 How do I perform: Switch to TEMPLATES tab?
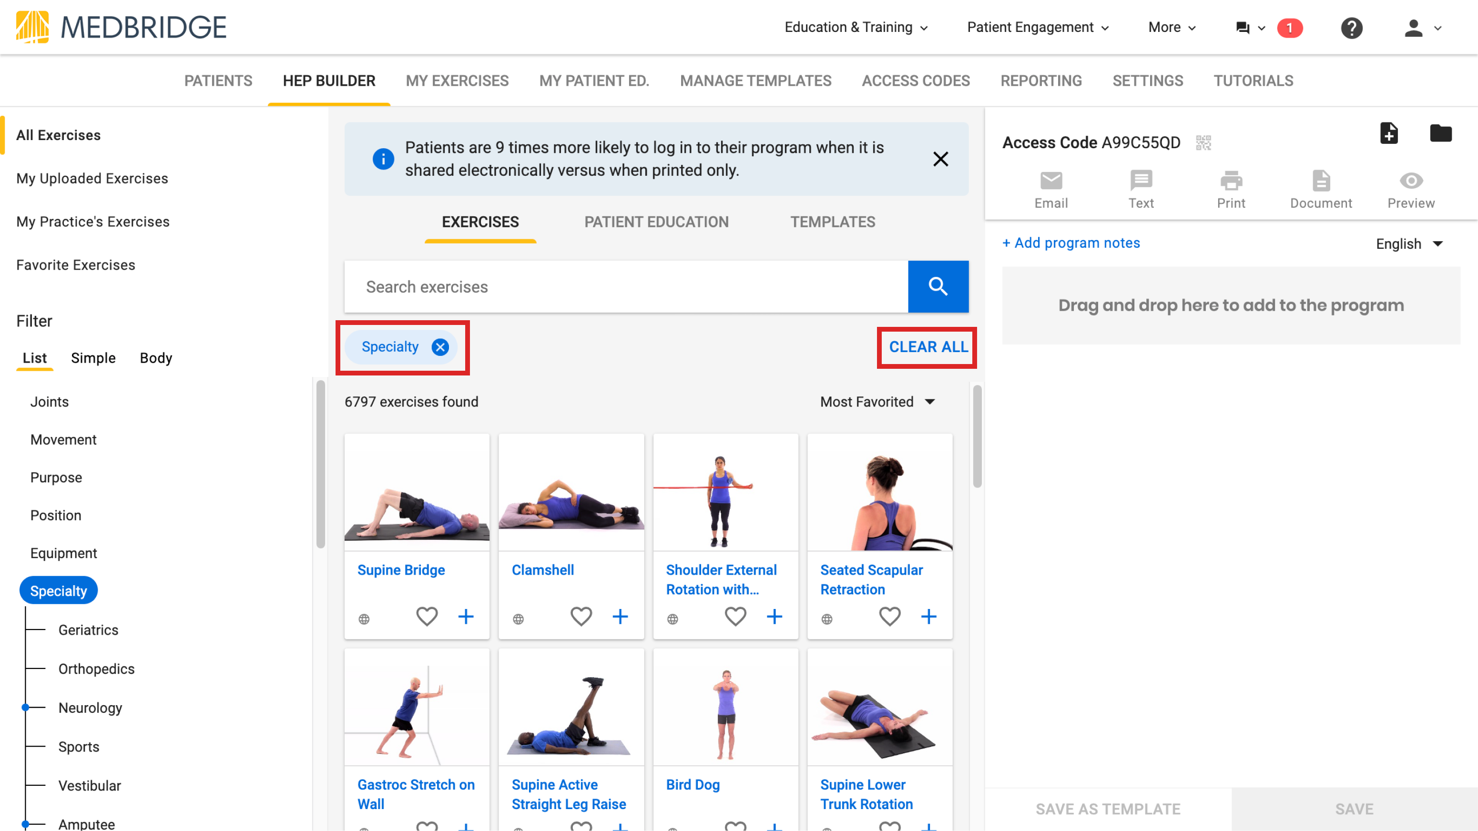(x=833, y=222)
